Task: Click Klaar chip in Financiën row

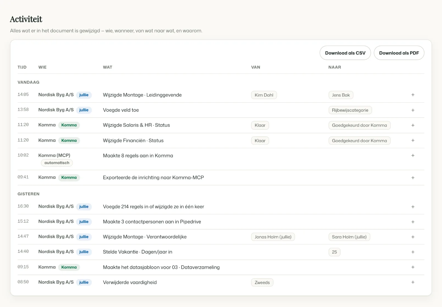Action: 260,141
